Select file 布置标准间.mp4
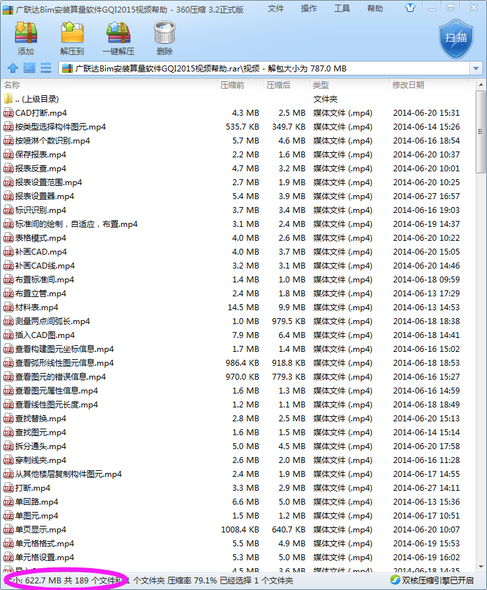This screenshot has height=590, width=487. tap(44, 280)
